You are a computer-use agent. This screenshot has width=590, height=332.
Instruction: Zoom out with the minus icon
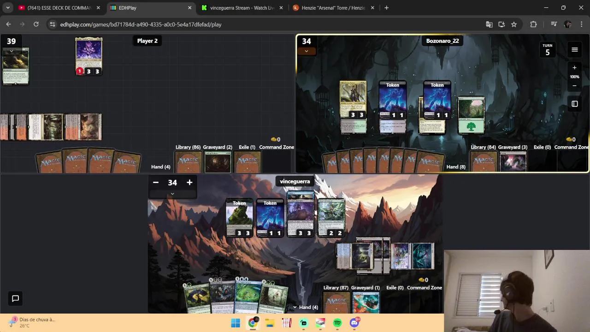coord(574,86)
